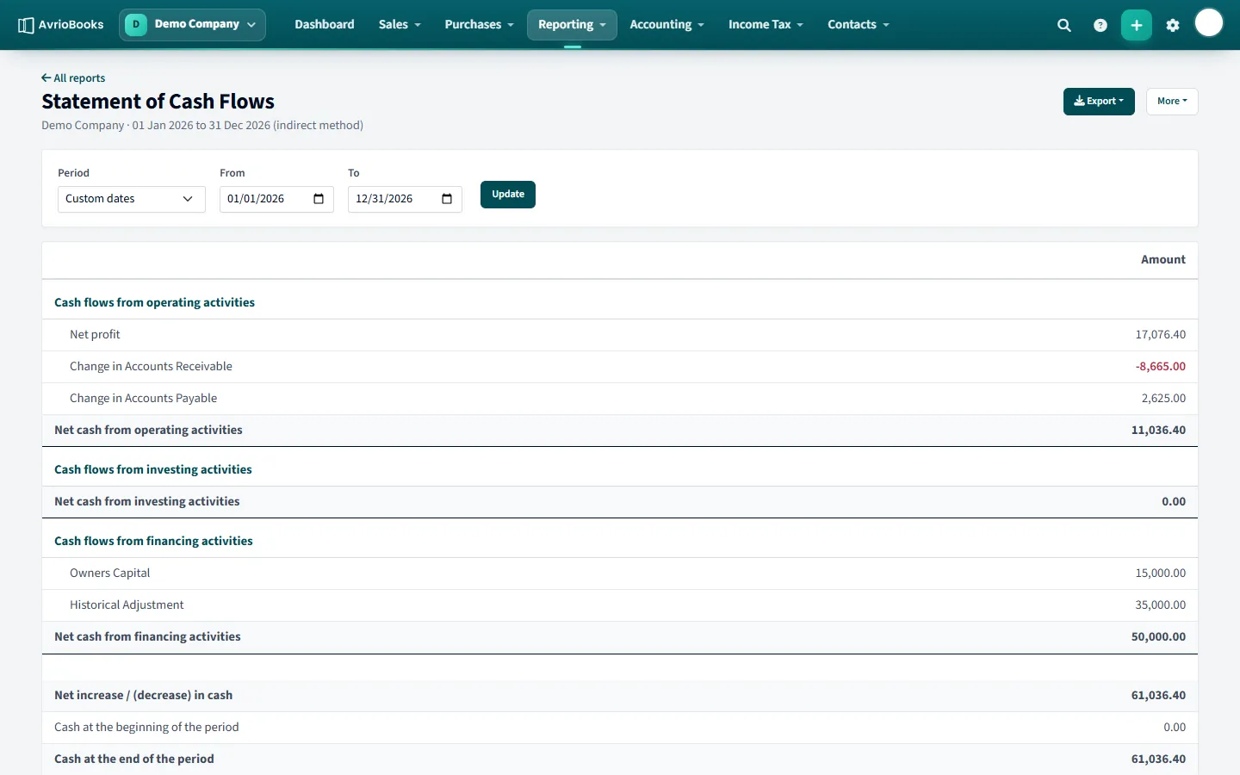1240x775 pixels.
Task: Open the user profile avatar
Action: (x=1209, y=23)
